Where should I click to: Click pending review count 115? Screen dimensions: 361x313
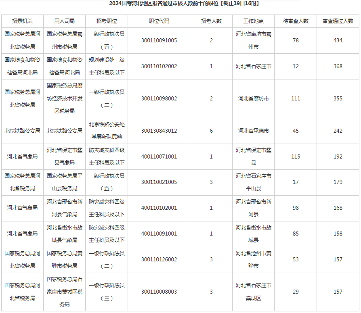296,156
